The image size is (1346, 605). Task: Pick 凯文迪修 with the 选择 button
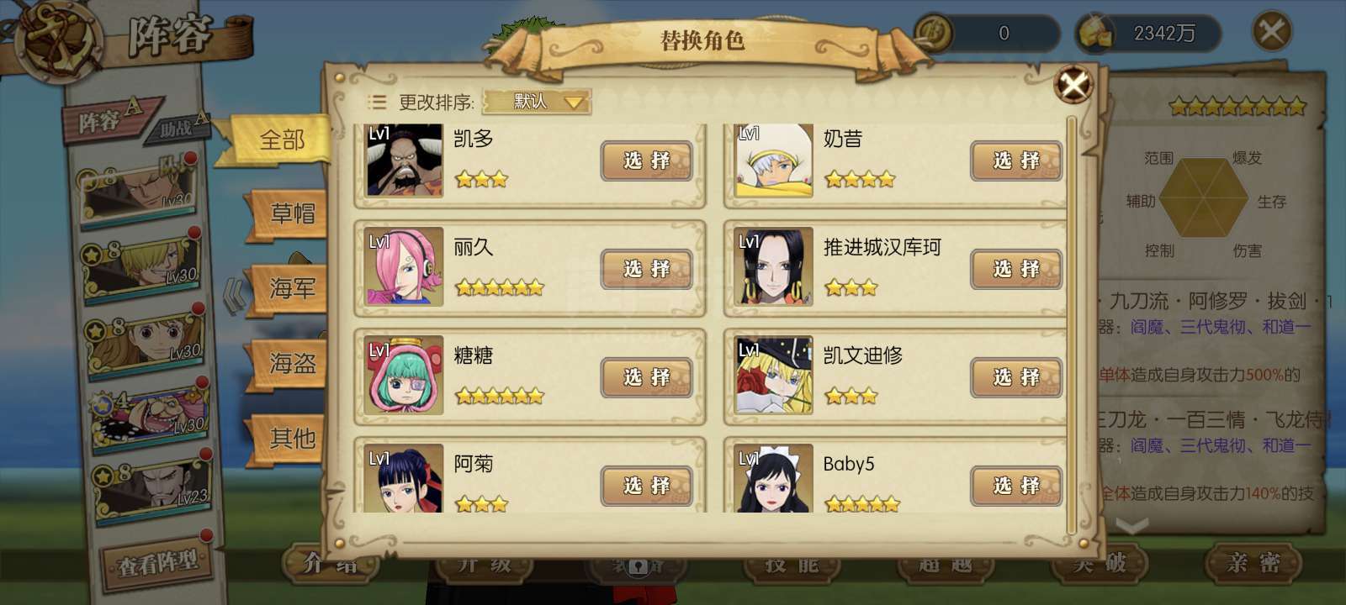(1016, 377)
